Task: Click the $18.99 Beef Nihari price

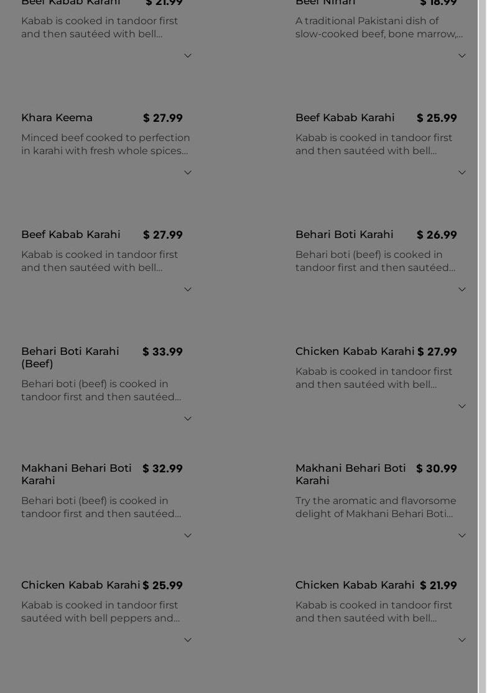Action: point(438,3)
